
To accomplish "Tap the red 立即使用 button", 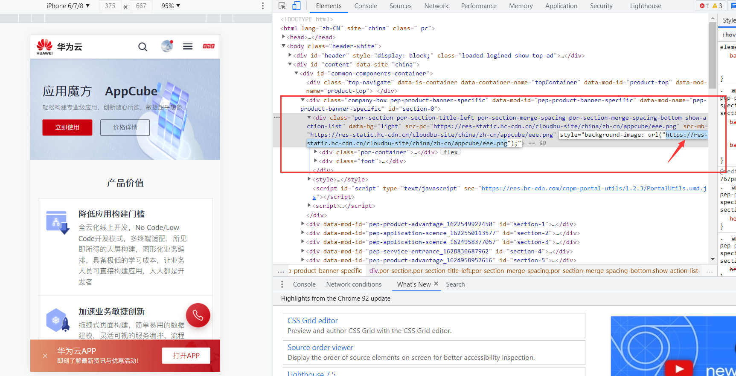I will [x=67, y=127].
